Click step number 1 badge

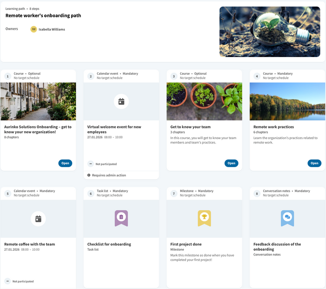point(7,76)
